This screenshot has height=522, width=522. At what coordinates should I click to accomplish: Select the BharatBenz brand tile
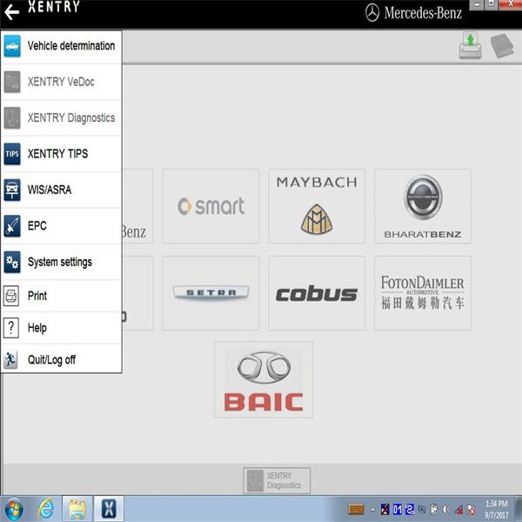click(x=423, y=206)
